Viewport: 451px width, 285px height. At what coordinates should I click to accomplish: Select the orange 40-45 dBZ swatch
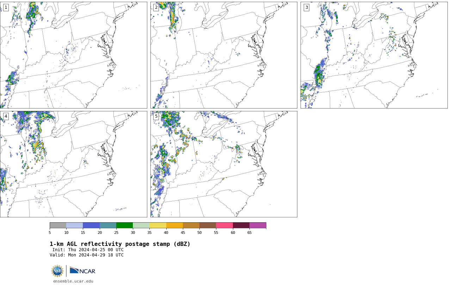click(x=174, y=225)
